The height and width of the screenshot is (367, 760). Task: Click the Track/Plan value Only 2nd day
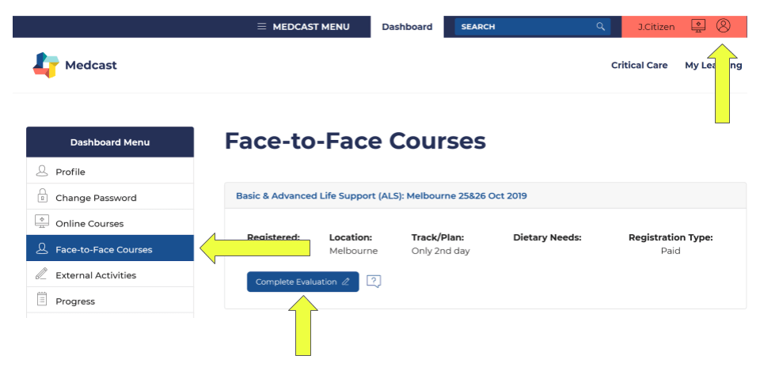tap(441, 251)
